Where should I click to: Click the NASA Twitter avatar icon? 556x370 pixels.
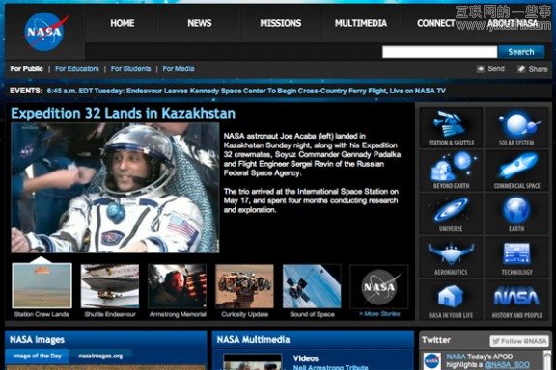coord(432,361)
